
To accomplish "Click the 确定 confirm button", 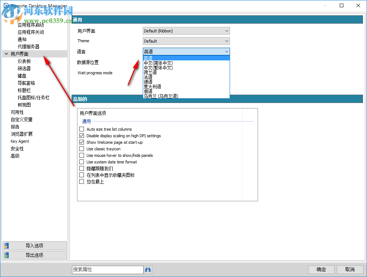I will (321, 269).
